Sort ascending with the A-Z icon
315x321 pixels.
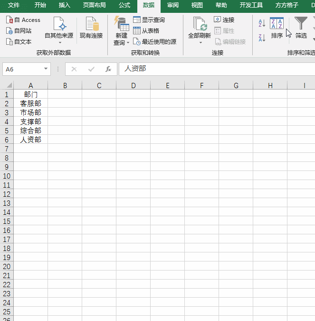(x=262, y=23)
